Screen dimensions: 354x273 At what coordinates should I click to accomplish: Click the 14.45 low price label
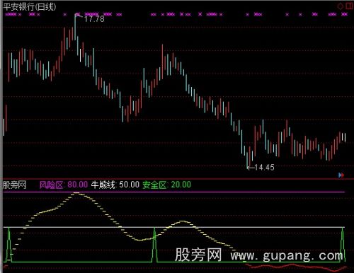(264, 168)
